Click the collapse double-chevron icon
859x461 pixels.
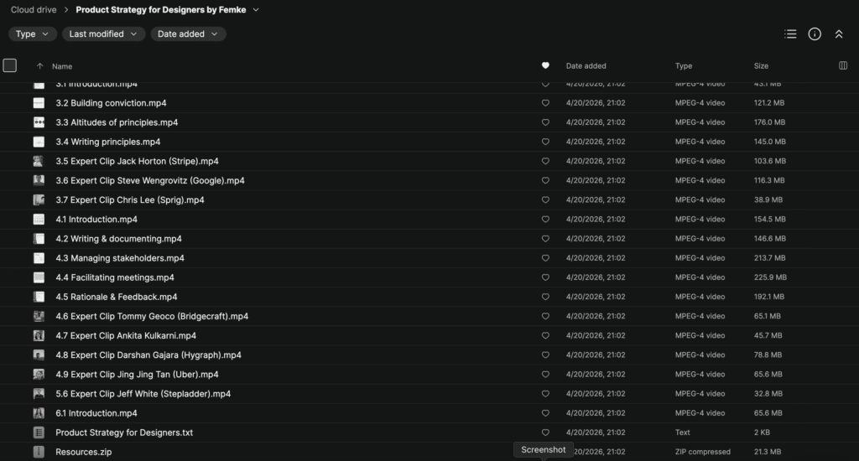[x=839, y=34]
